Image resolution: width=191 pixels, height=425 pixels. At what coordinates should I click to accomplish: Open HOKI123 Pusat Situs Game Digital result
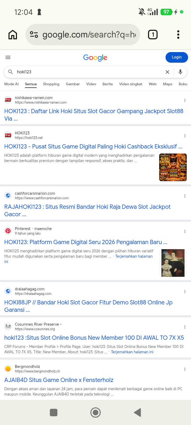pyautogui.click(x=93, y=147)
